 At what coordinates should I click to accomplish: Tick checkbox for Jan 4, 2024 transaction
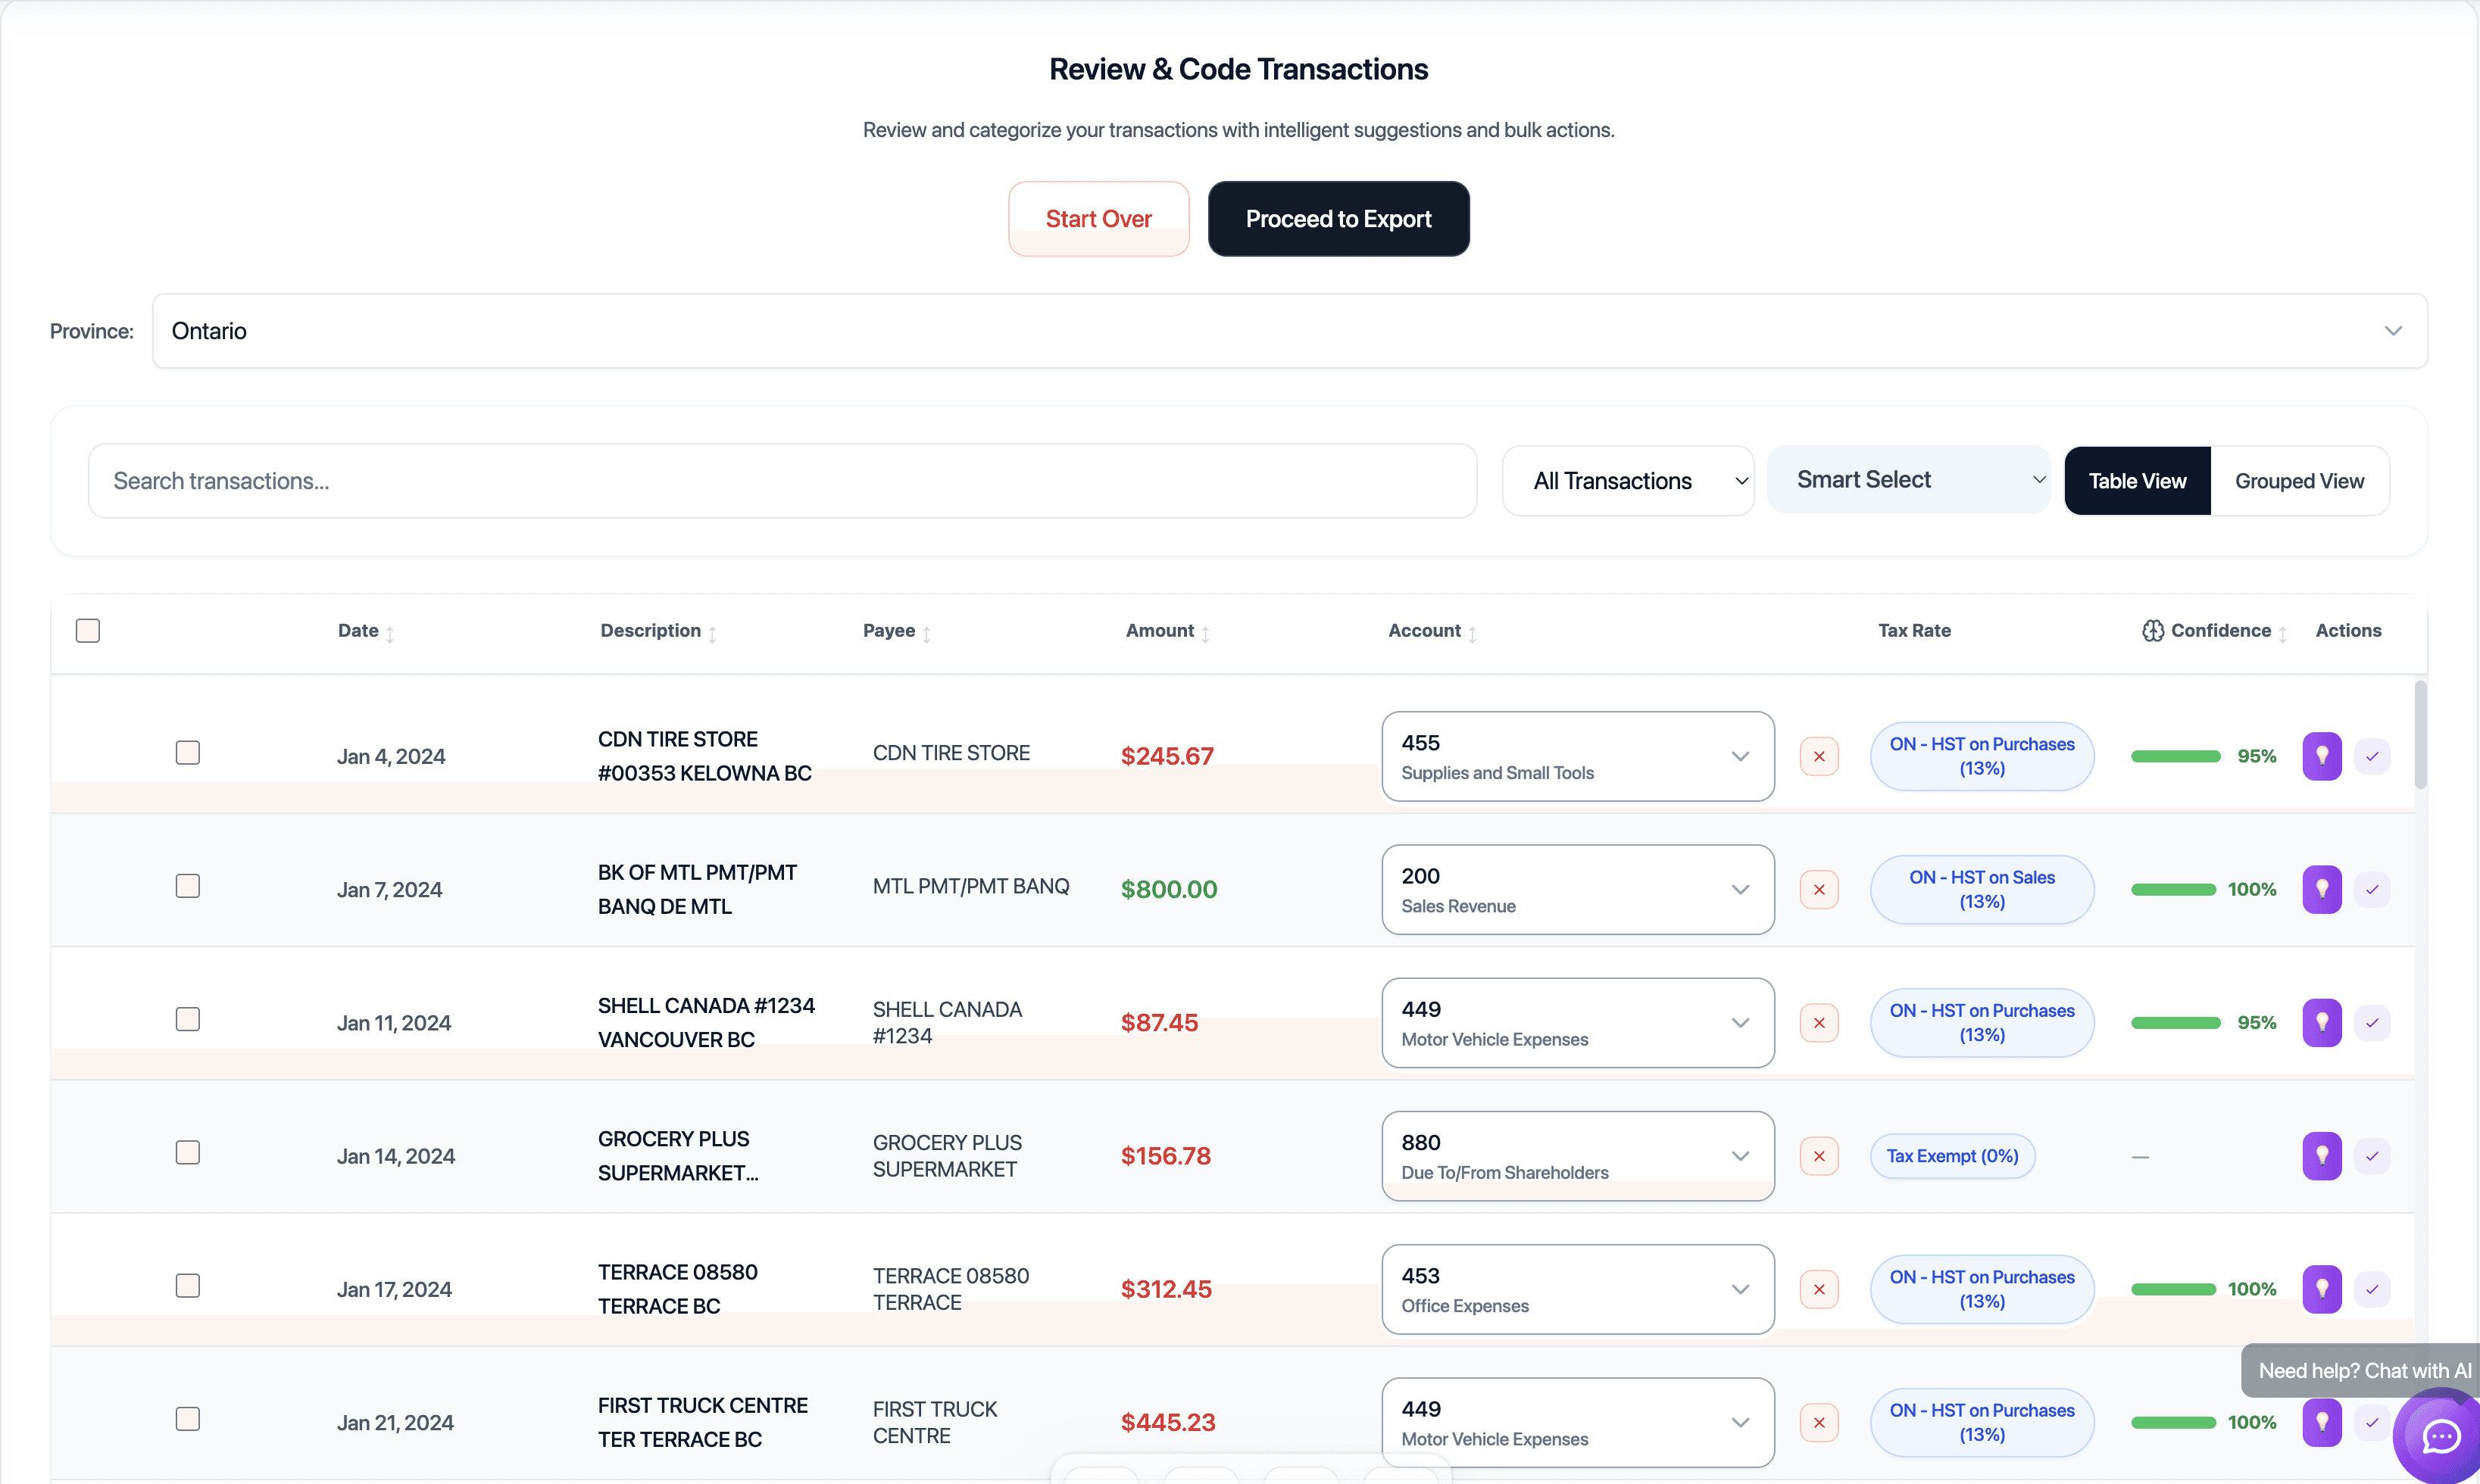tap(187, 753)
